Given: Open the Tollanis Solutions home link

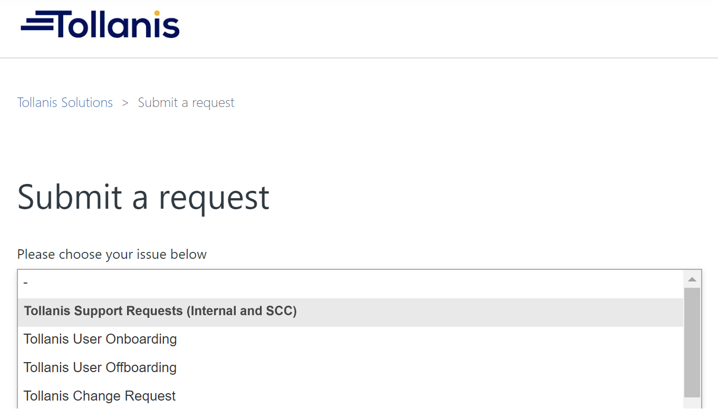Looking at the screenshot, I should (65, 102).
